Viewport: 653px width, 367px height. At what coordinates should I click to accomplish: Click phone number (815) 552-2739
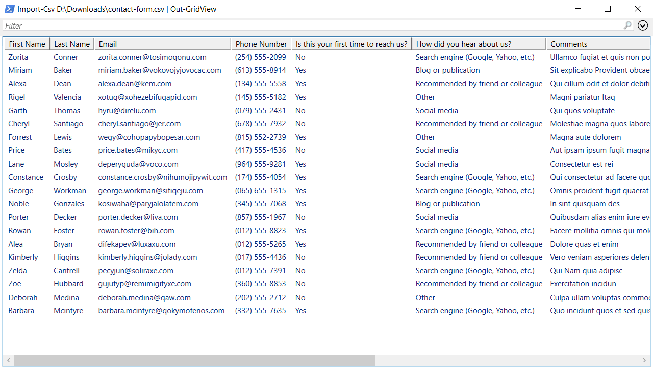260,137
